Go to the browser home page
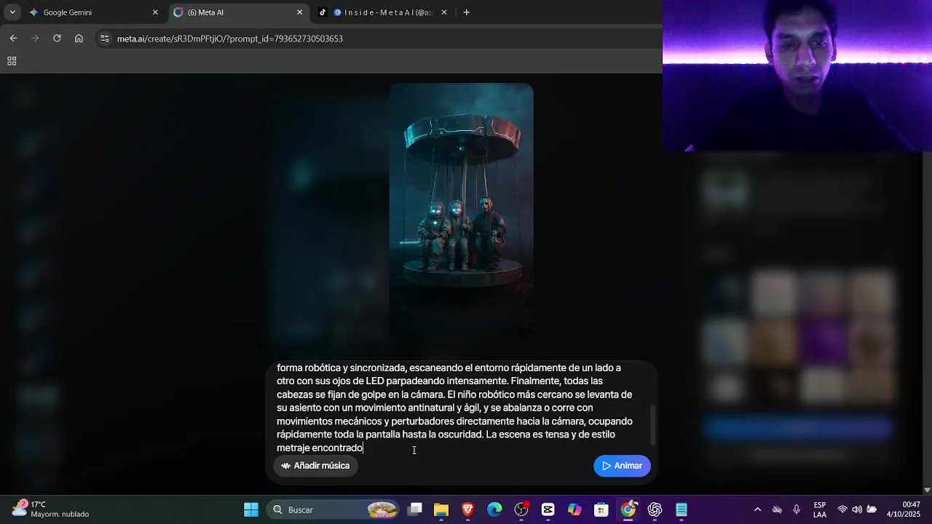The image size is (932, 524). (79, 39)
